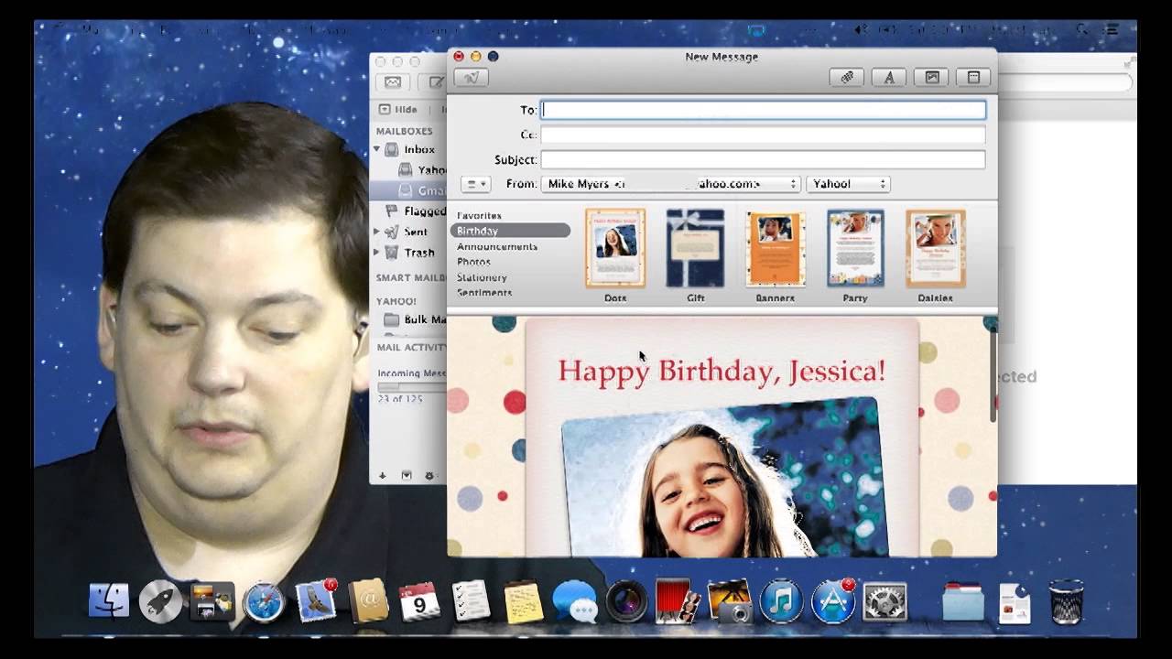The height and width of the screenshot is (659, 1172).
Task: Check for new mail with the envelope icon
Action: point(393,82)
